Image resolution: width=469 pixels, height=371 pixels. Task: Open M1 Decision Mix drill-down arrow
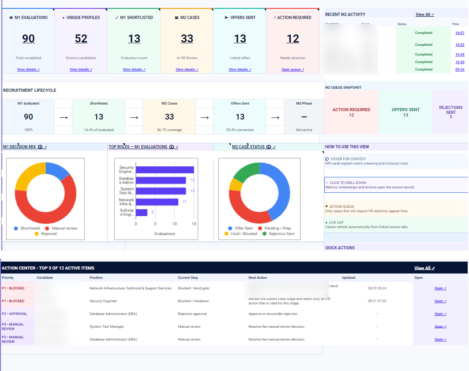click(x=45, y=147)
